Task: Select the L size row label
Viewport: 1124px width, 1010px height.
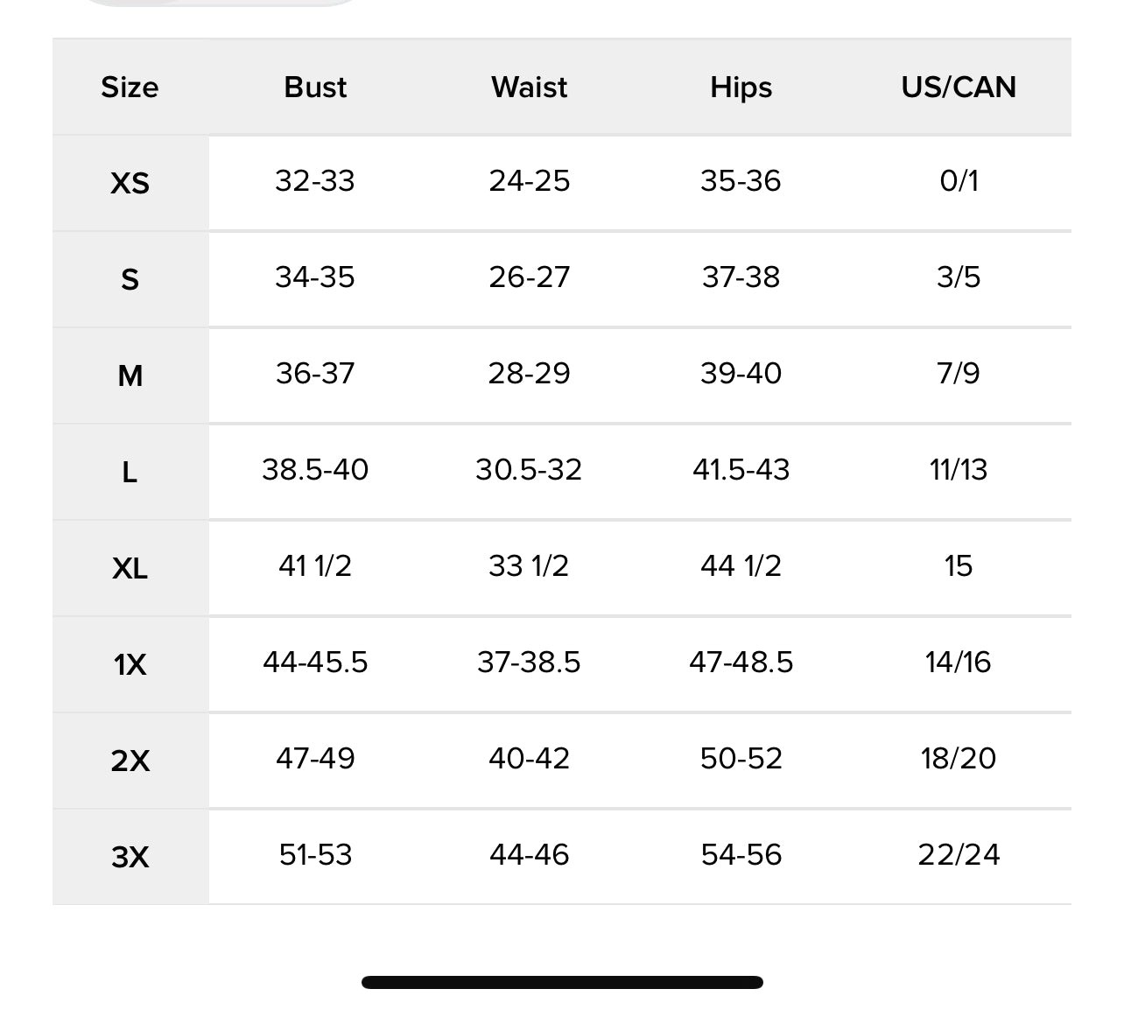Action: pyautogui.click(x=130, y=472)
